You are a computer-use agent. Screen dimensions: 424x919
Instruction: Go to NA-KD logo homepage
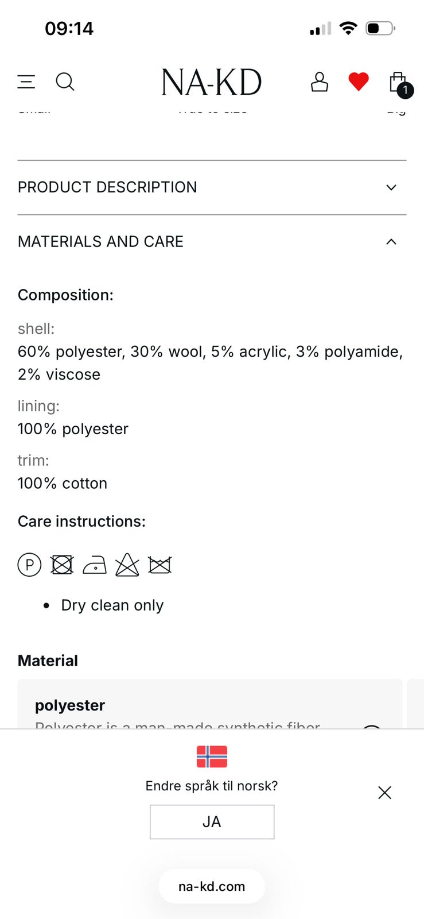coord(212,82)
